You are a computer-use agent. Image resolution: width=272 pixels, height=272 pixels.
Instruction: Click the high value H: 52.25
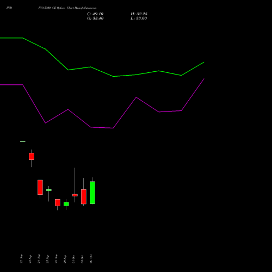[139, 14]
